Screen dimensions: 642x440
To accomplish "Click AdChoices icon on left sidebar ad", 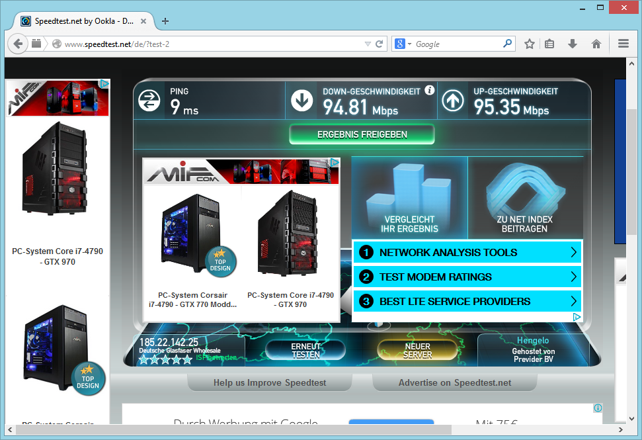I will point(104,83).
